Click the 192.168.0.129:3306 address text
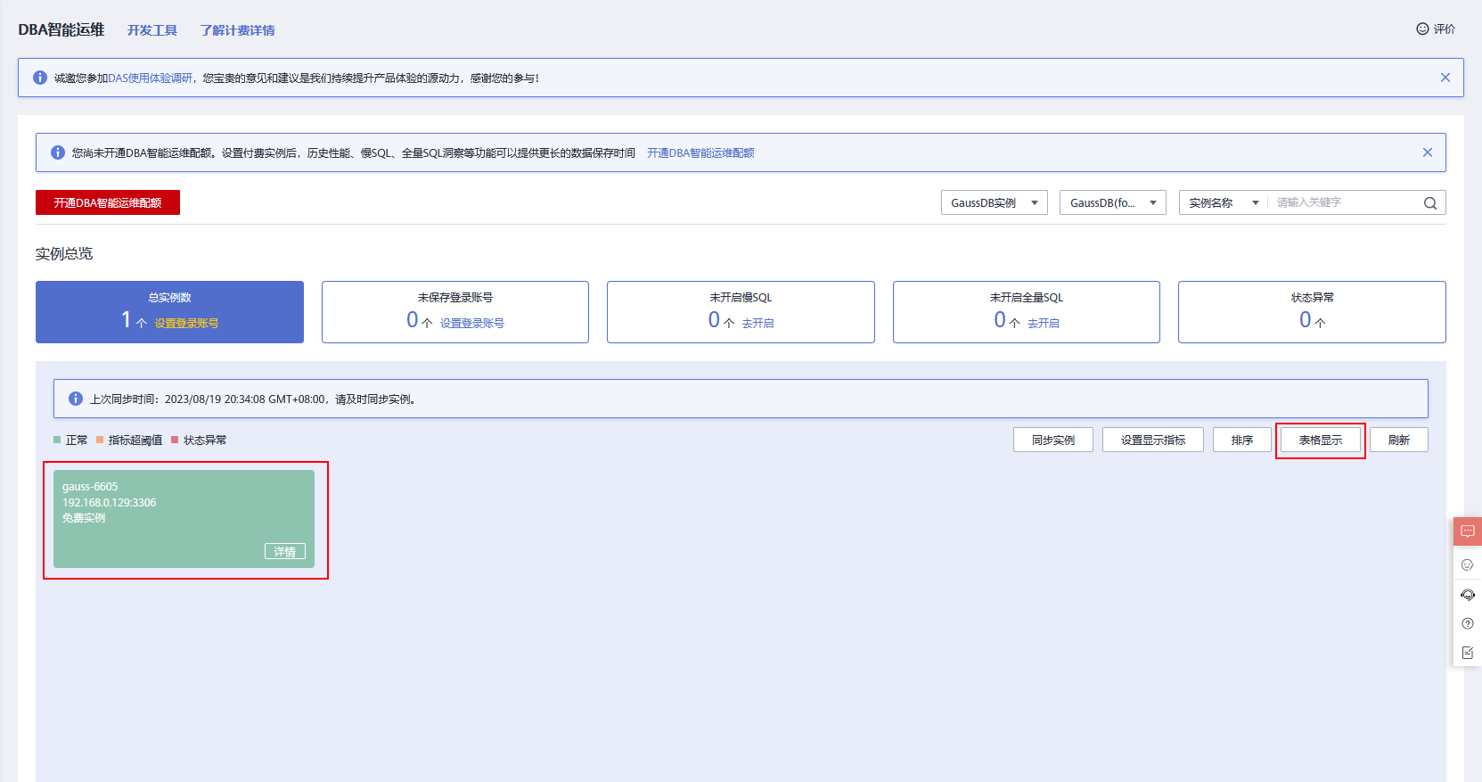 pyautogui.click(x=109, y=503)
